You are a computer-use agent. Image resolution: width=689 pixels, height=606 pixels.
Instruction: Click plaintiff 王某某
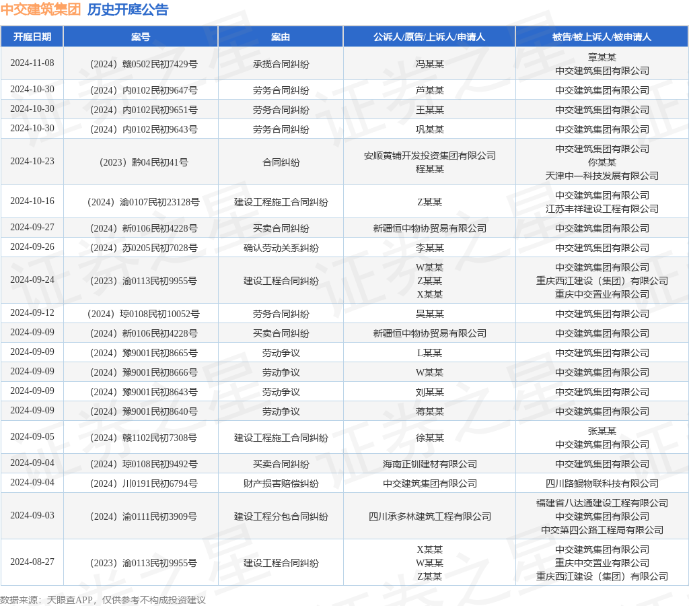[430, 110]
